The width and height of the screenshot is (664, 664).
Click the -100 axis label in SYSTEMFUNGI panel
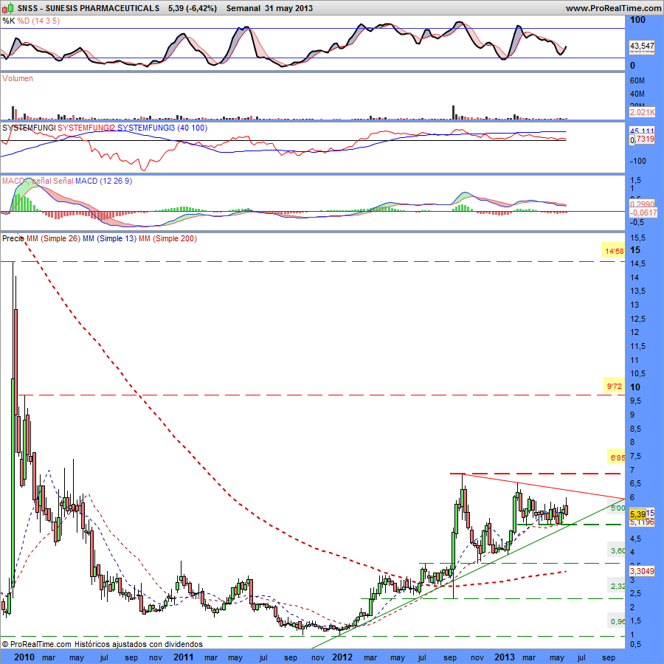tap(637, 161)
